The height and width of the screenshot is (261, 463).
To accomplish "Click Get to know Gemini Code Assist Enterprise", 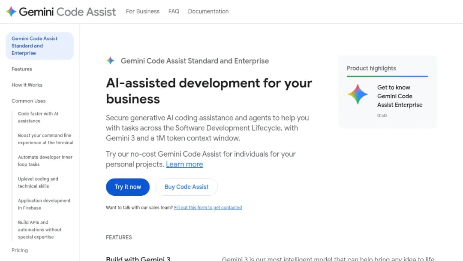I will point(400,96).
